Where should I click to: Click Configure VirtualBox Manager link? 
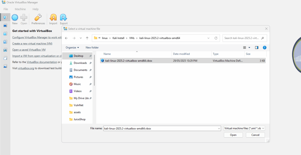37,37
